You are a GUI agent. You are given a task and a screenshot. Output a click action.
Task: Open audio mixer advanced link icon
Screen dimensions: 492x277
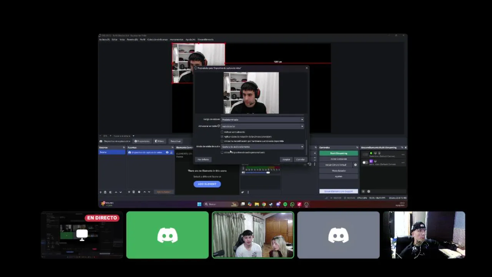pyautogui.click(x=243, y=192)
